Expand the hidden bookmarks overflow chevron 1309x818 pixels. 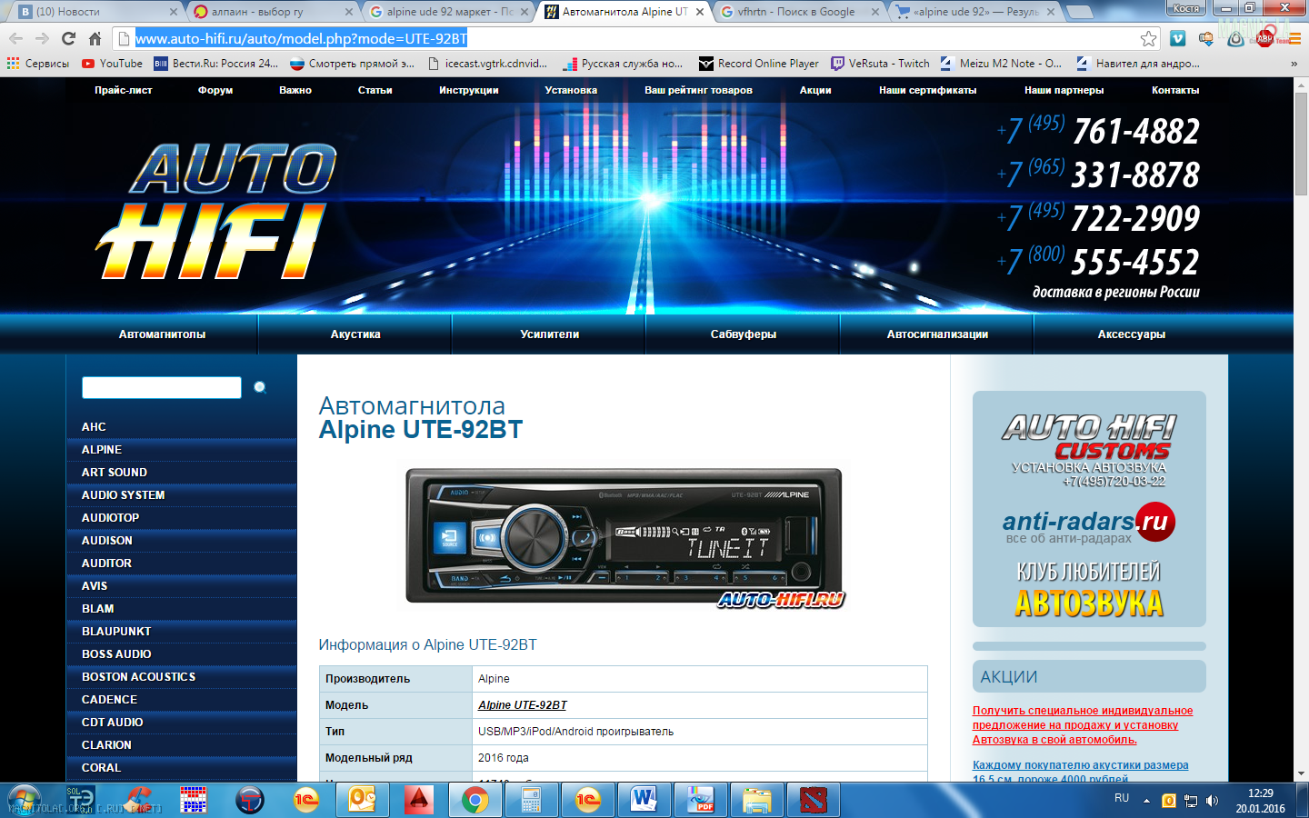click(x=1294, y=64)
